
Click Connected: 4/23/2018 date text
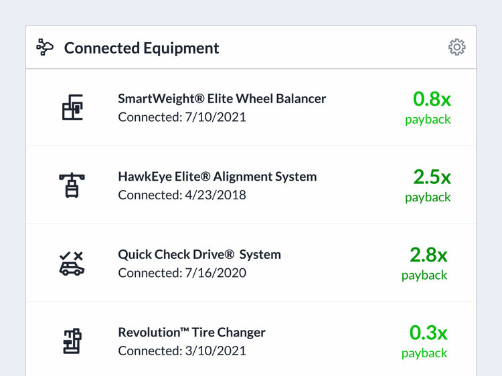182,195
